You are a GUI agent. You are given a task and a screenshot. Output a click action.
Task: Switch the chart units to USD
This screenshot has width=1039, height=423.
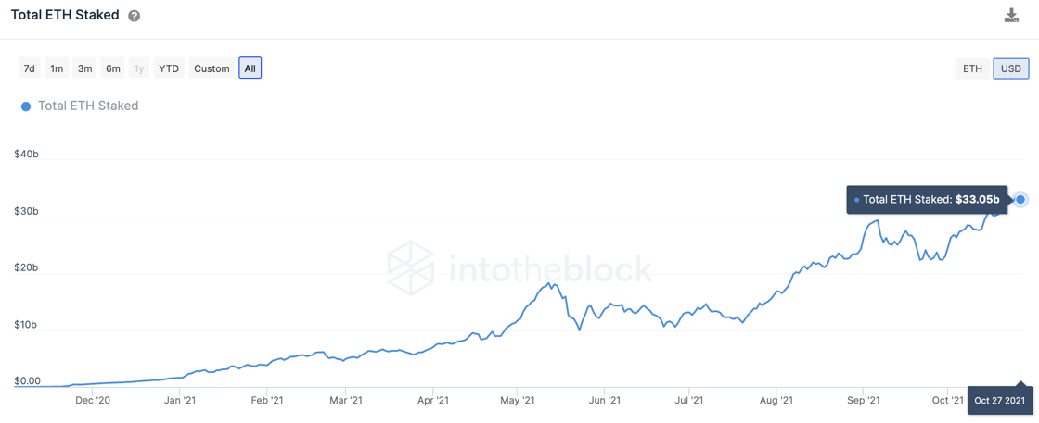point(1011,68)
